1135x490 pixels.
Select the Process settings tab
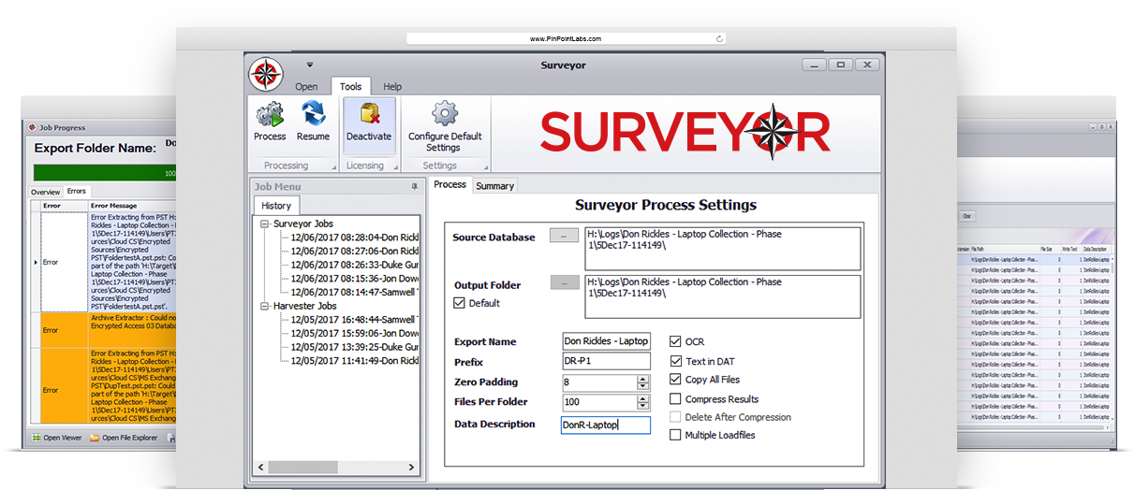pos(450,185)
